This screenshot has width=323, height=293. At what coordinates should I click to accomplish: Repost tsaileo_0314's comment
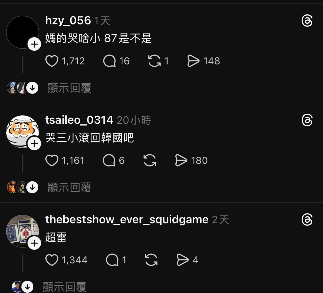click(150, 160)
